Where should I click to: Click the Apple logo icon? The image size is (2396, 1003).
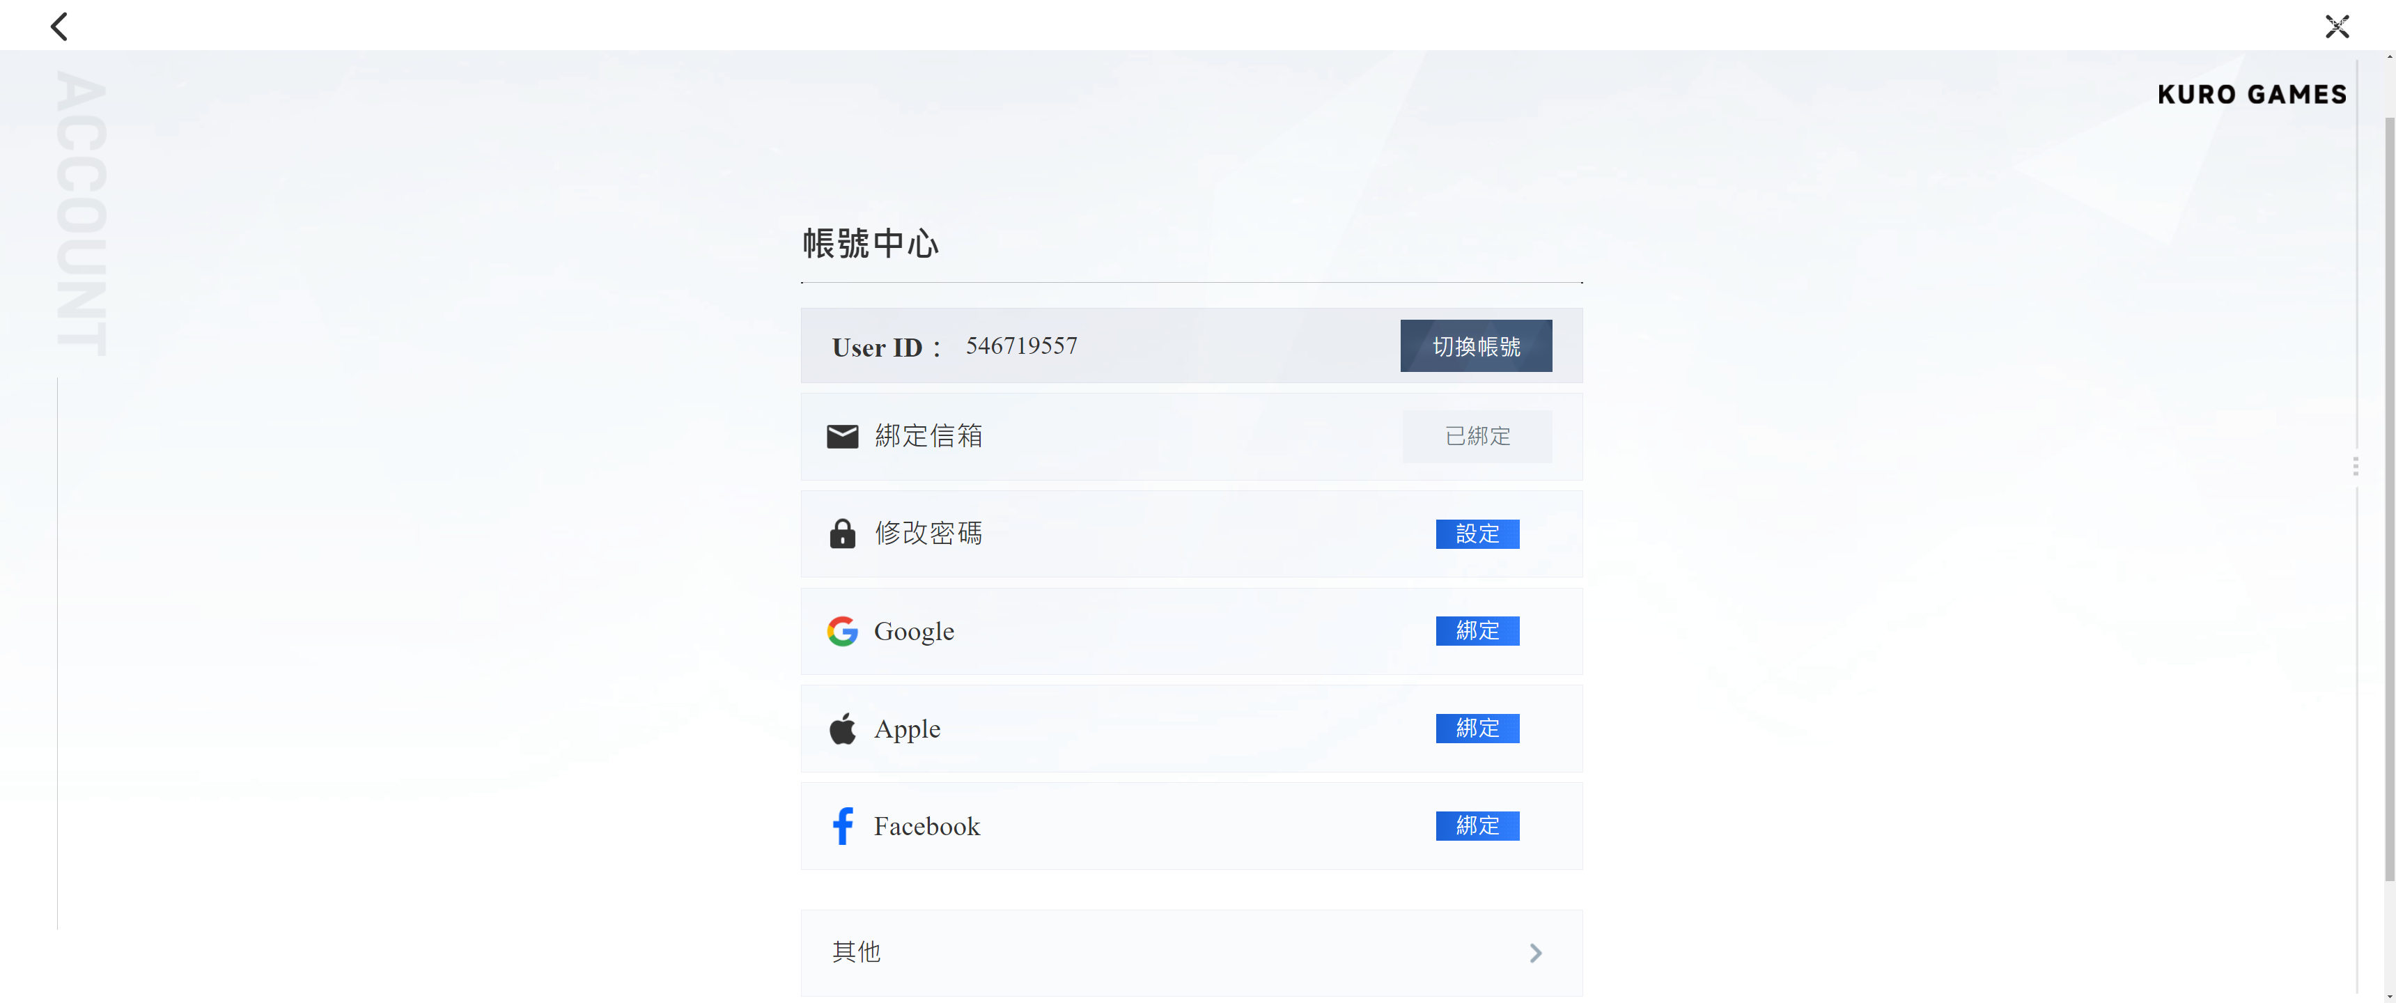(842, 729)
